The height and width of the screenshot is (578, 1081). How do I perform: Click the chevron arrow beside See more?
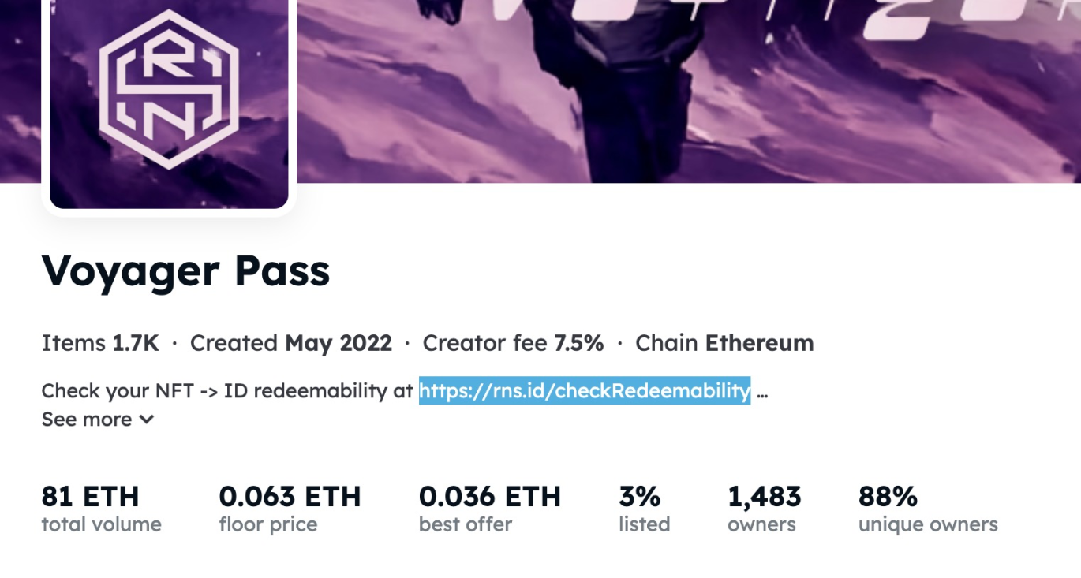(146, 420)
